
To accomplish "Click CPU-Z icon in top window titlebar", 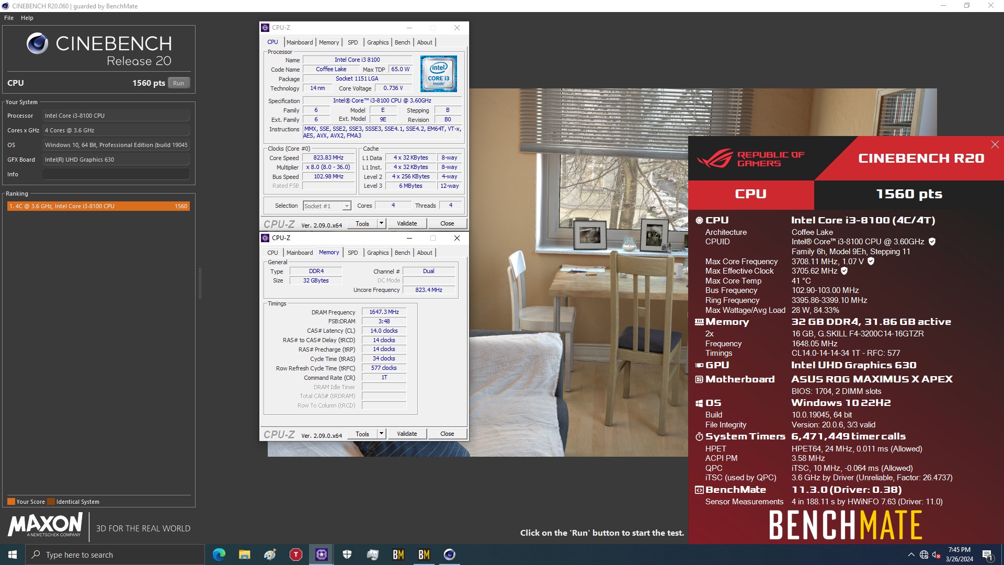I will point(265,28).
